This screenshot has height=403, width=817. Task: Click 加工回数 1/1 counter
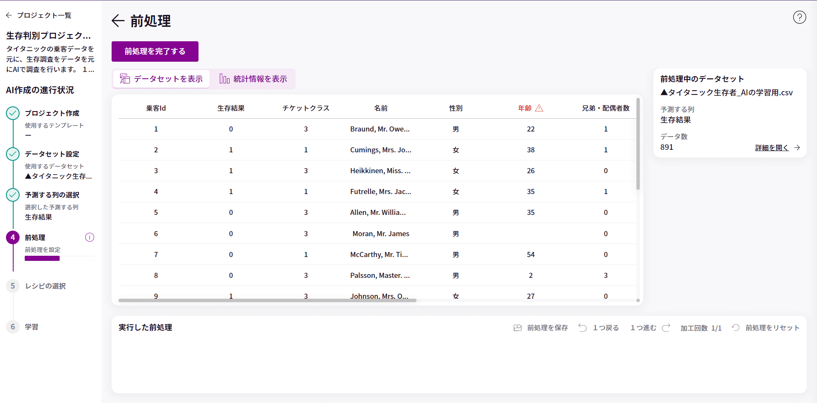coord(701,328)
